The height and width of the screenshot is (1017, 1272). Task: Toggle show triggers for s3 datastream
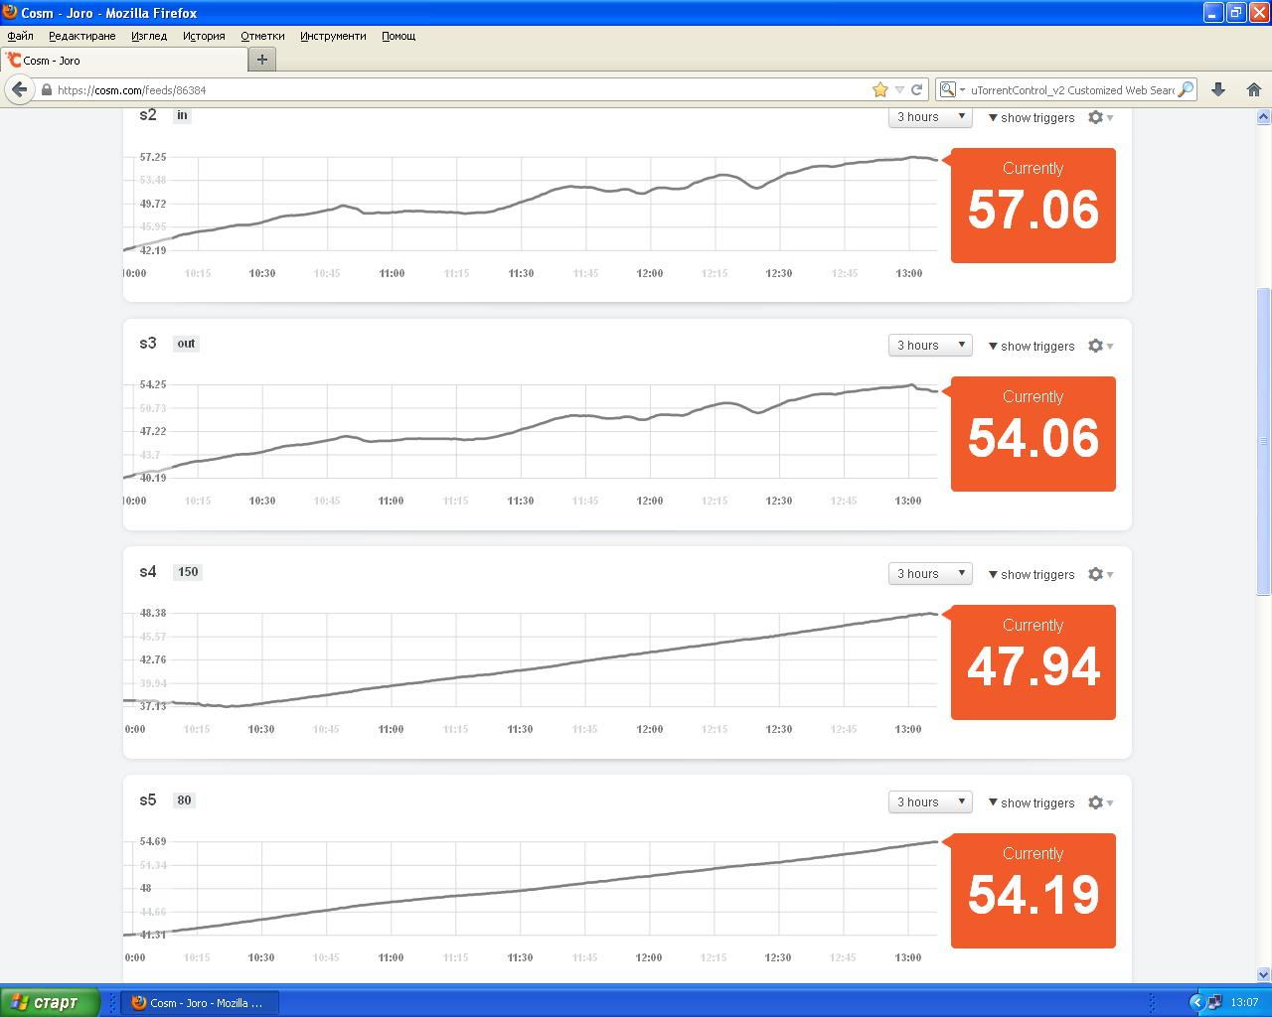[1032, 346]
